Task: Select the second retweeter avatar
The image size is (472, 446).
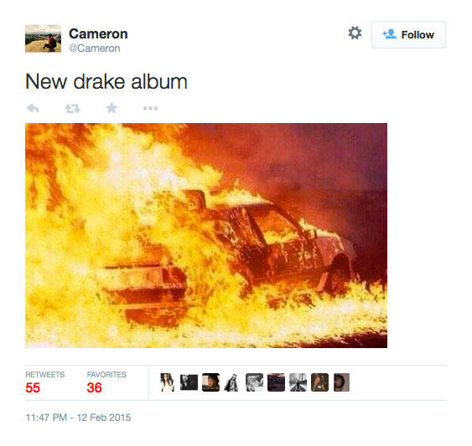Action: tap(189, 382)
